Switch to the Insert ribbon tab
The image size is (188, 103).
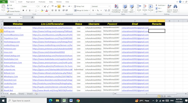pos(20,2)
